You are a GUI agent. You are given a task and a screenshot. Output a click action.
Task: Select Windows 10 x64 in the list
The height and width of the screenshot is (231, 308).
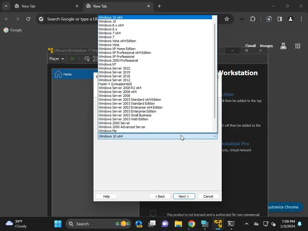(x=155, y=17)
